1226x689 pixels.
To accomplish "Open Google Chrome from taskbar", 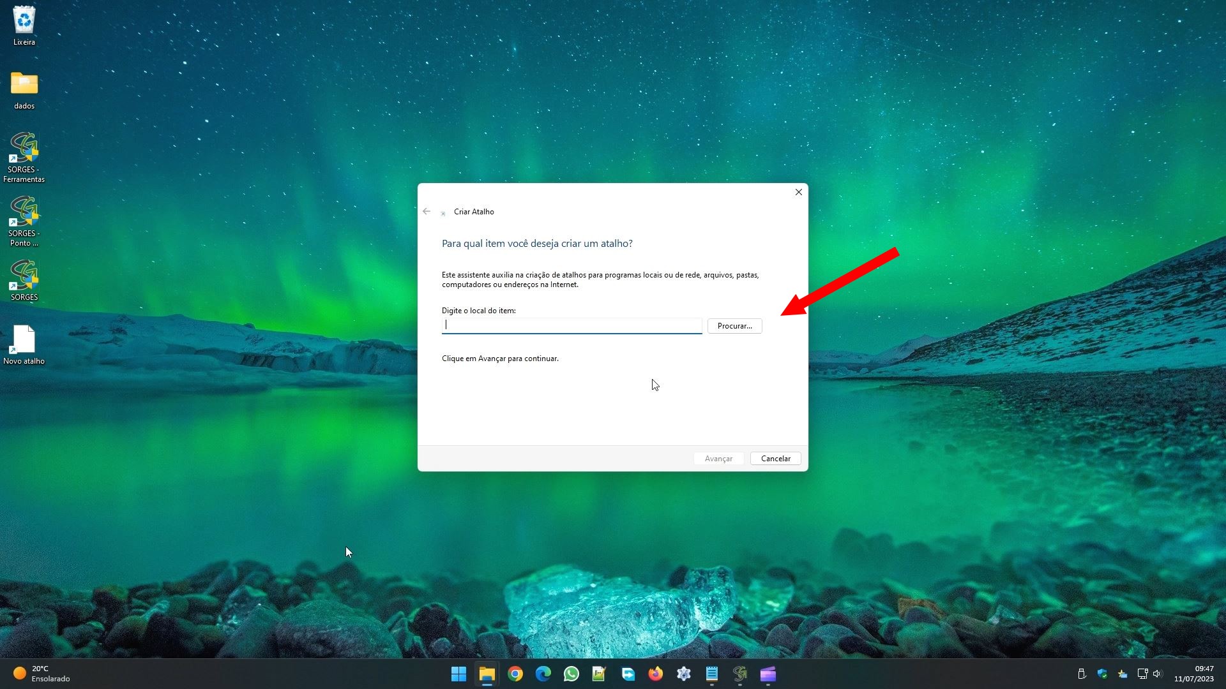I will click(515, 674).
